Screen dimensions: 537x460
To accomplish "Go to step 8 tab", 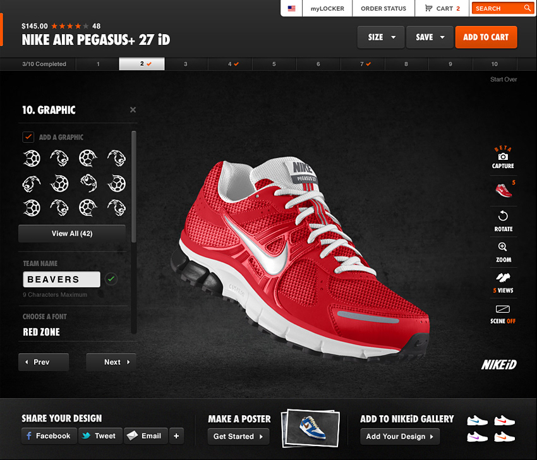I will pyautogui.click(x=406, y=64).
